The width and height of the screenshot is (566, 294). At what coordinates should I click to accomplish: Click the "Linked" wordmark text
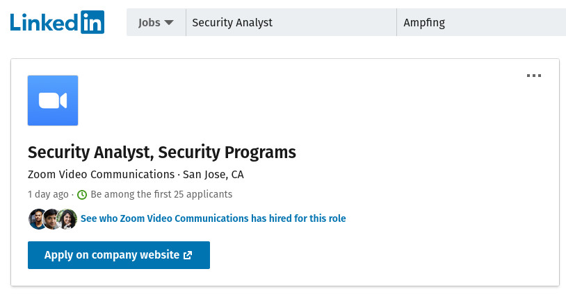[x=45, y=22]
